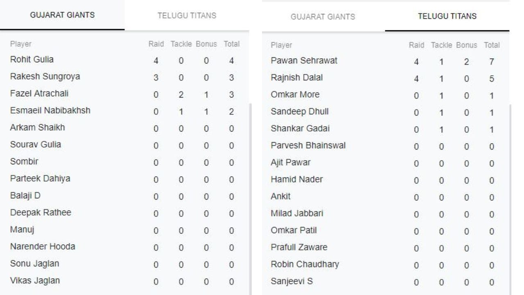Screen dimensions: 524x295
Task: Select the active Gujarat Giants tab in left panel
Action: pyautogui.click(x=62, y=15)
